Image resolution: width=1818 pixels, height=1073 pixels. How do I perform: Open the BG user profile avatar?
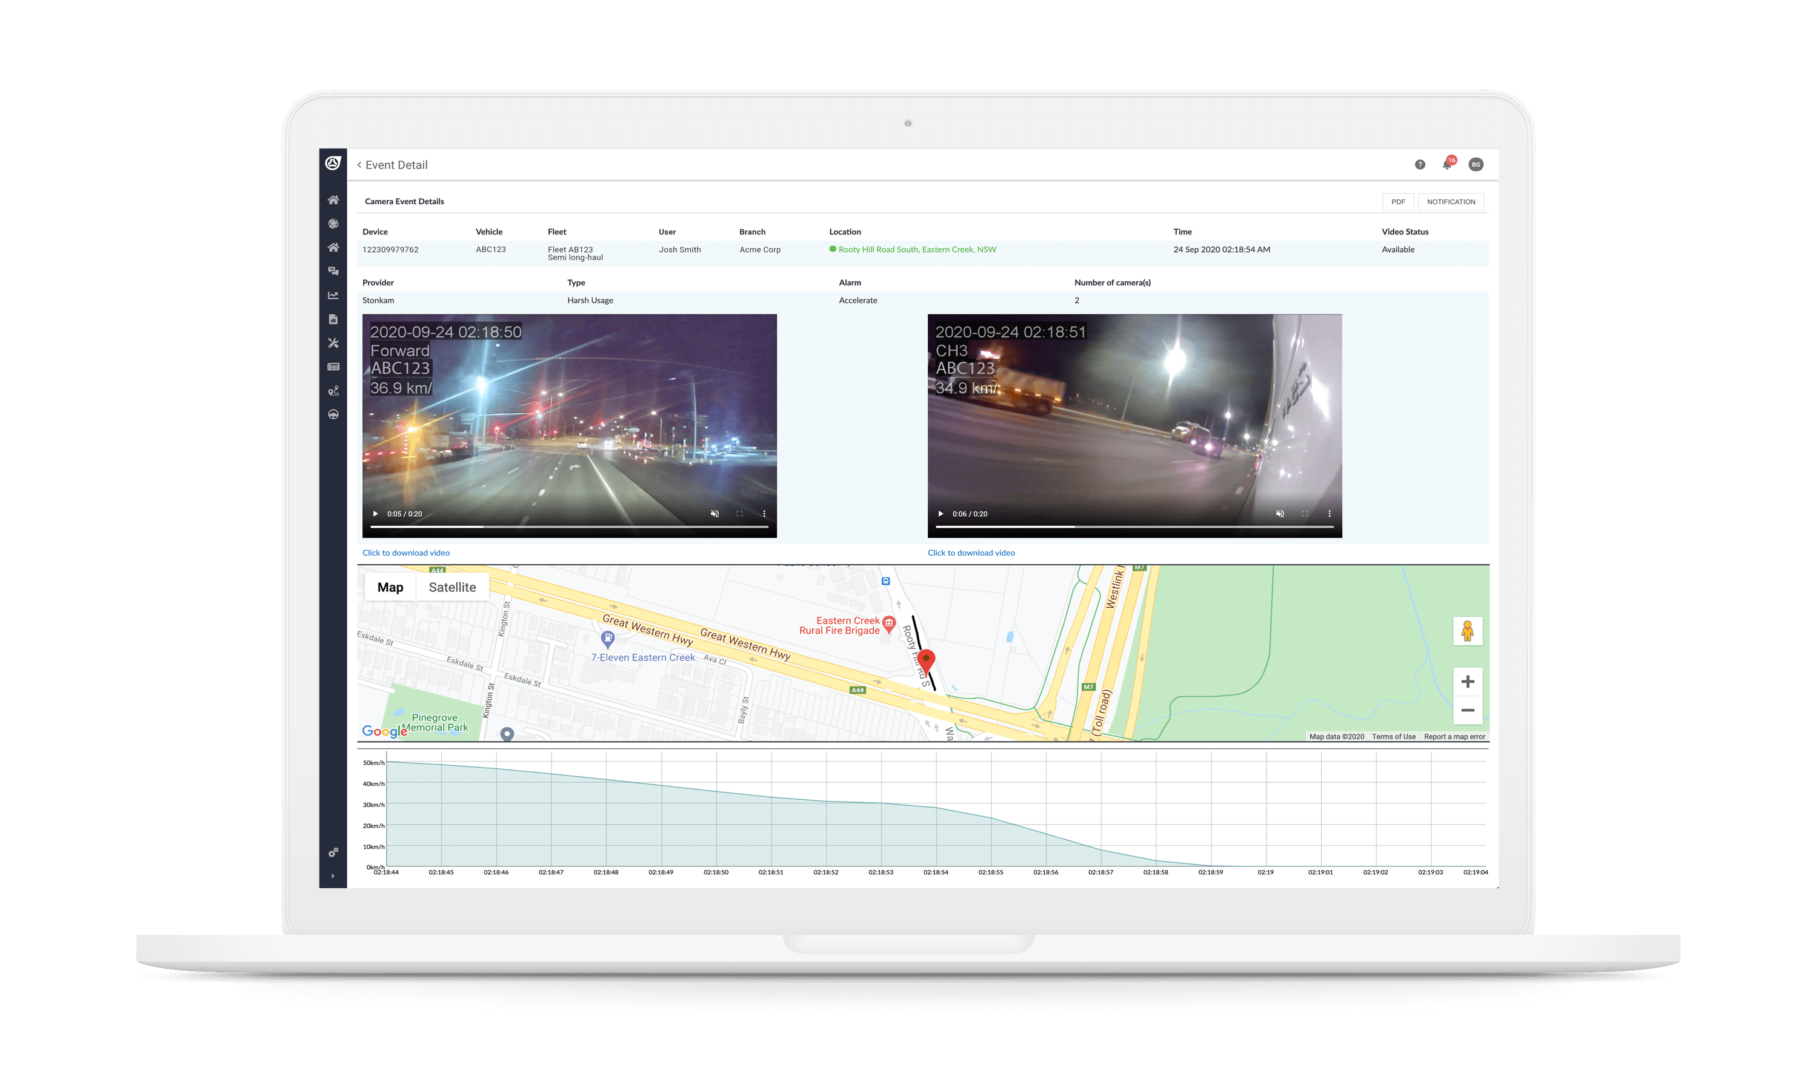click(x=1476, y=164)
